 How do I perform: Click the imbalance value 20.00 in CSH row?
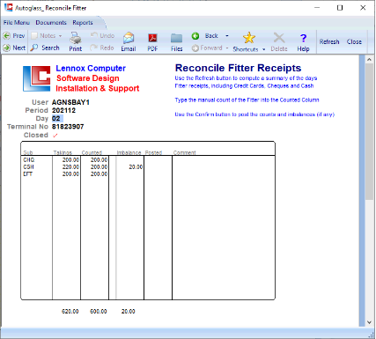pos(136,167)
